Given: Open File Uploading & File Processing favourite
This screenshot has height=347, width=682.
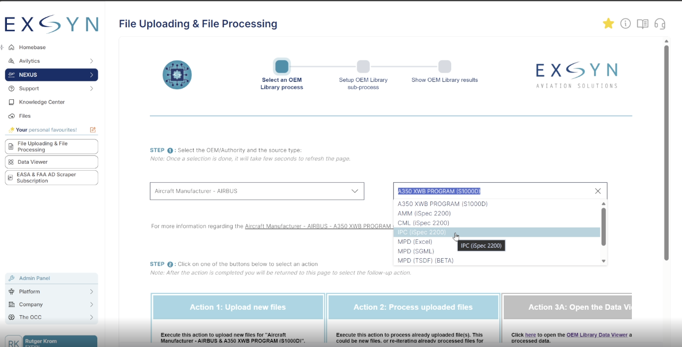Looking at the screenshot, I should 52,146.
